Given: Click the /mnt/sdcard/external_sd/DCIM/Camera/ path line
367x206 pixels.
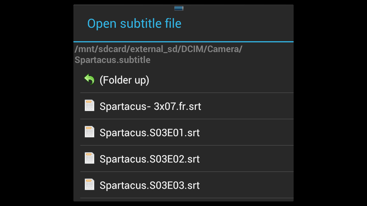Looking at the screenshot, I should (158, 49).
